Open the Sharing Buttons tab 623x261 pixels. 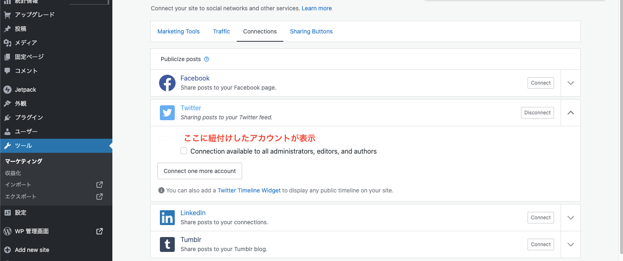(311, 31)
